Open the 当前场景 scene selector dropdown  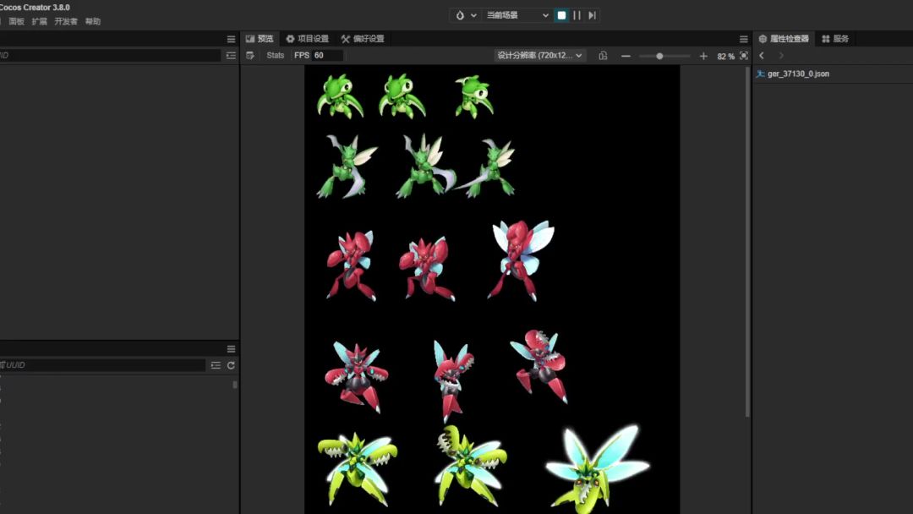pos(517,15)
